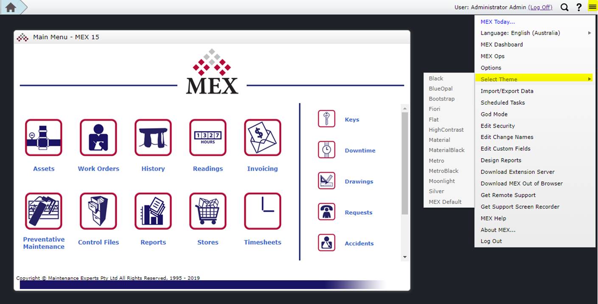Choose the Metro theme

(x=449, y=161)
